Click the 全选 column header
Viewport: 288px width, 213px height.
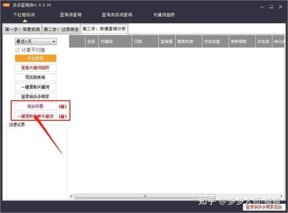pyautogui.click(x=92, y=41)
